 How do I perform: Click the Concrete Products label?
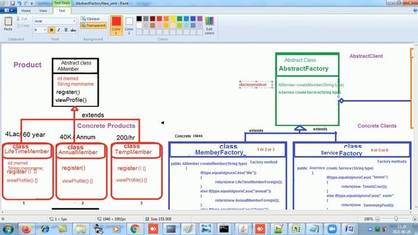(106, 125)
